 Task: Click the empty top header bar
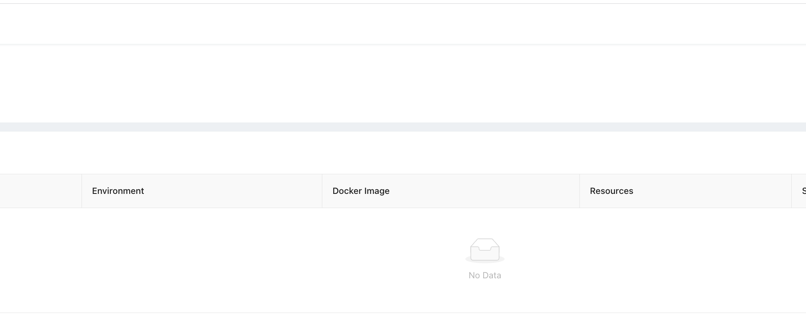(x=403, y=24)
